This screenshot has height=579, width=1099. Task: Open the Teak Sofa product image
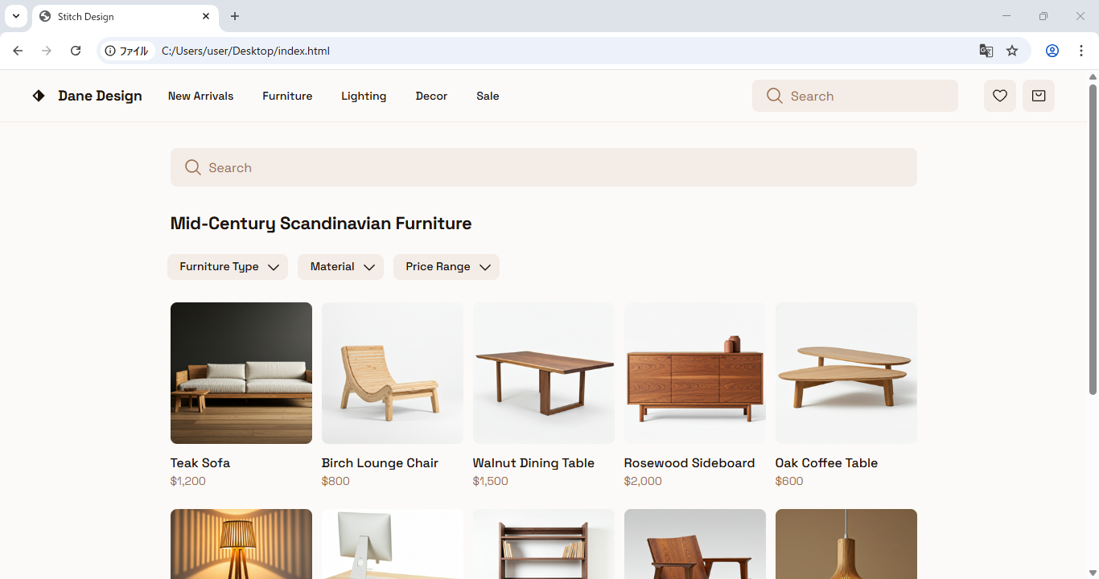(241, 373)
